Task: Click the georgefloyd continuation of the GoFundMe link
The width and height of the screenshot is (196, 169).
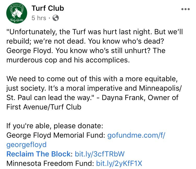Action: pos(26,145)
